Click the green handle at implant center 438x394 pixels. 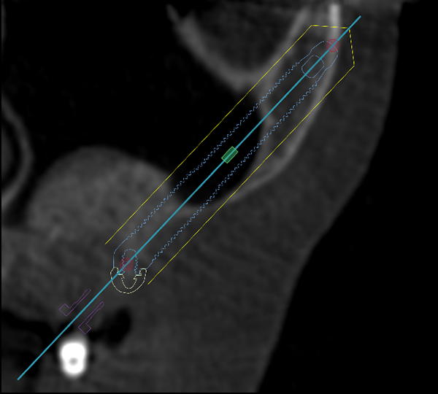click(230, 154)
